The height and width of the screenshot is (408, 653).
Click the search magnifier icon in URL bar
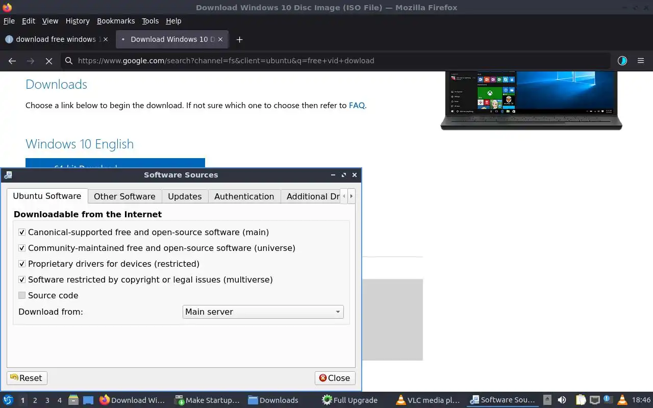68,61
